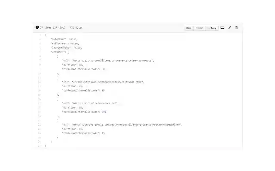The image size is (275, 171).
Task: Click the chrome-extension settings.html URL string
Action: coord(108,82)
